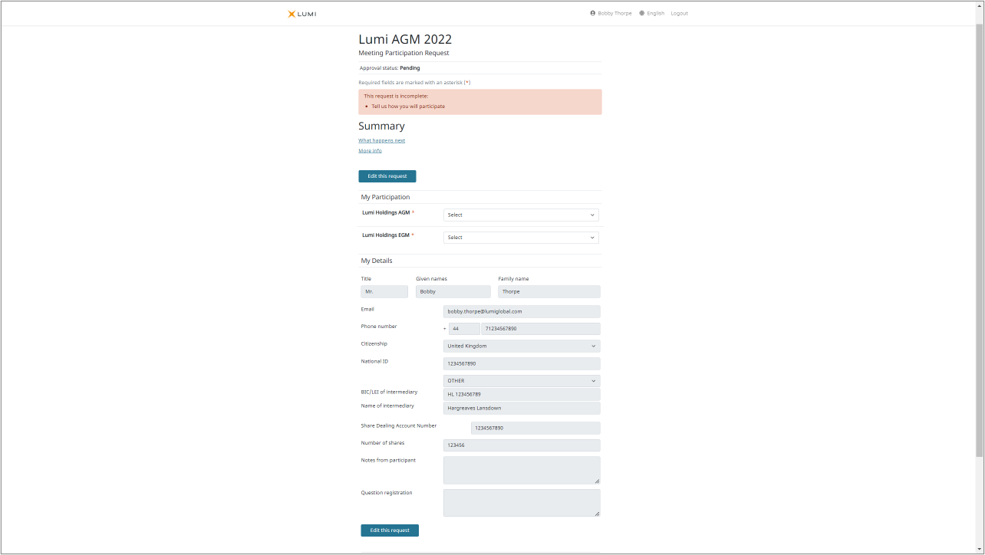Open the Citizenship United Kingdom dropdown
This screenshot has height=555, width=985.
[x=522, y=346]
